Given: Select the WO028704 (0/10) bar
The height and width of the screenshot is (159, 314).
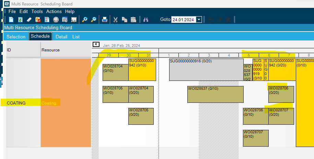Looking at the screenshot, I should tap(116, 72).
